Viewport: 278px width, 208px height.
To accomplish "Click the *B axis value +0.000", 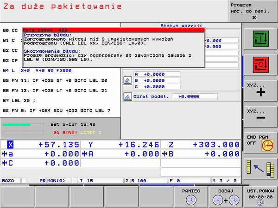I will 222,154.
